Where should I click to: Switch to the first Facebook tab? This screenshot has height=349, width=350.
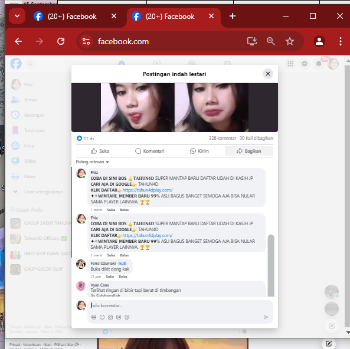(x=71, y=17)
